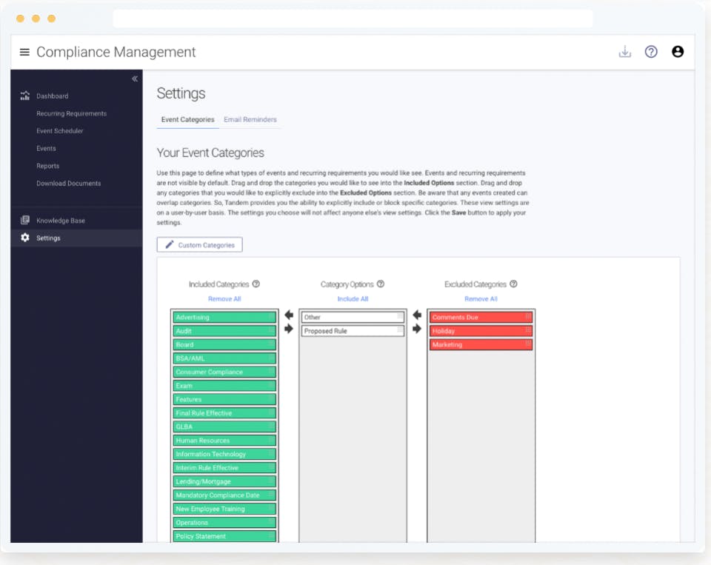711x565 pixels.
Task: Click help icon next to Category Options
Action: click(381, 284)
